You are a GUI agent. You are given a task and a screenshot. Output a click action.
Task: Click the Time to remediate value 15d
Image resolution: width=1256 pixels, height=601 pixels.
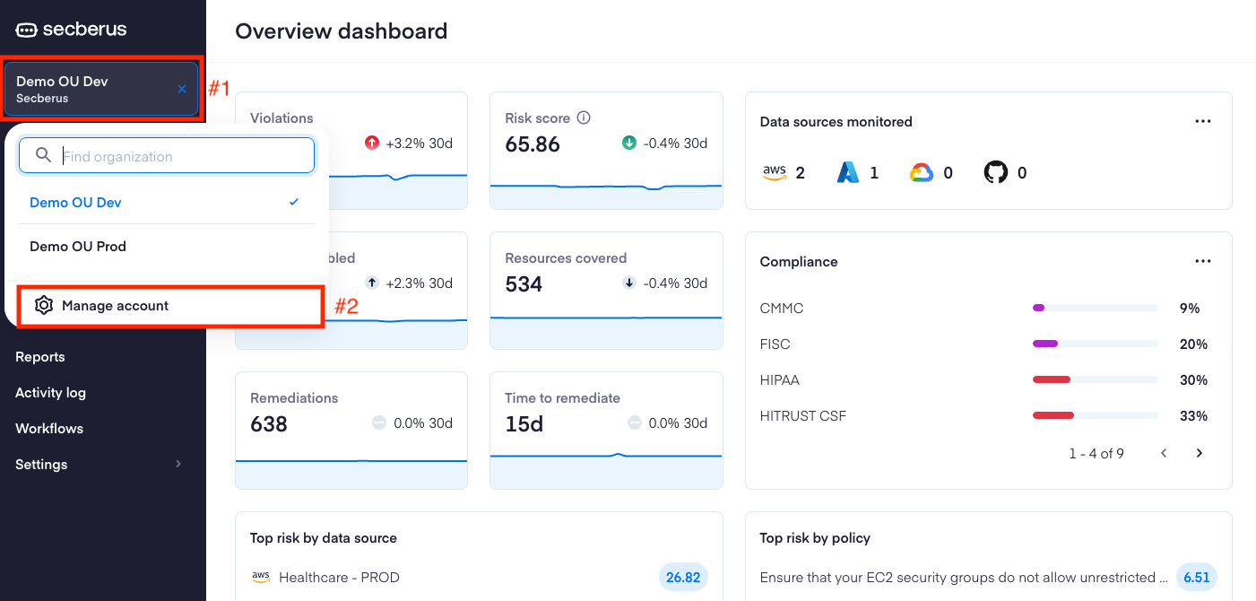point(524,424)
